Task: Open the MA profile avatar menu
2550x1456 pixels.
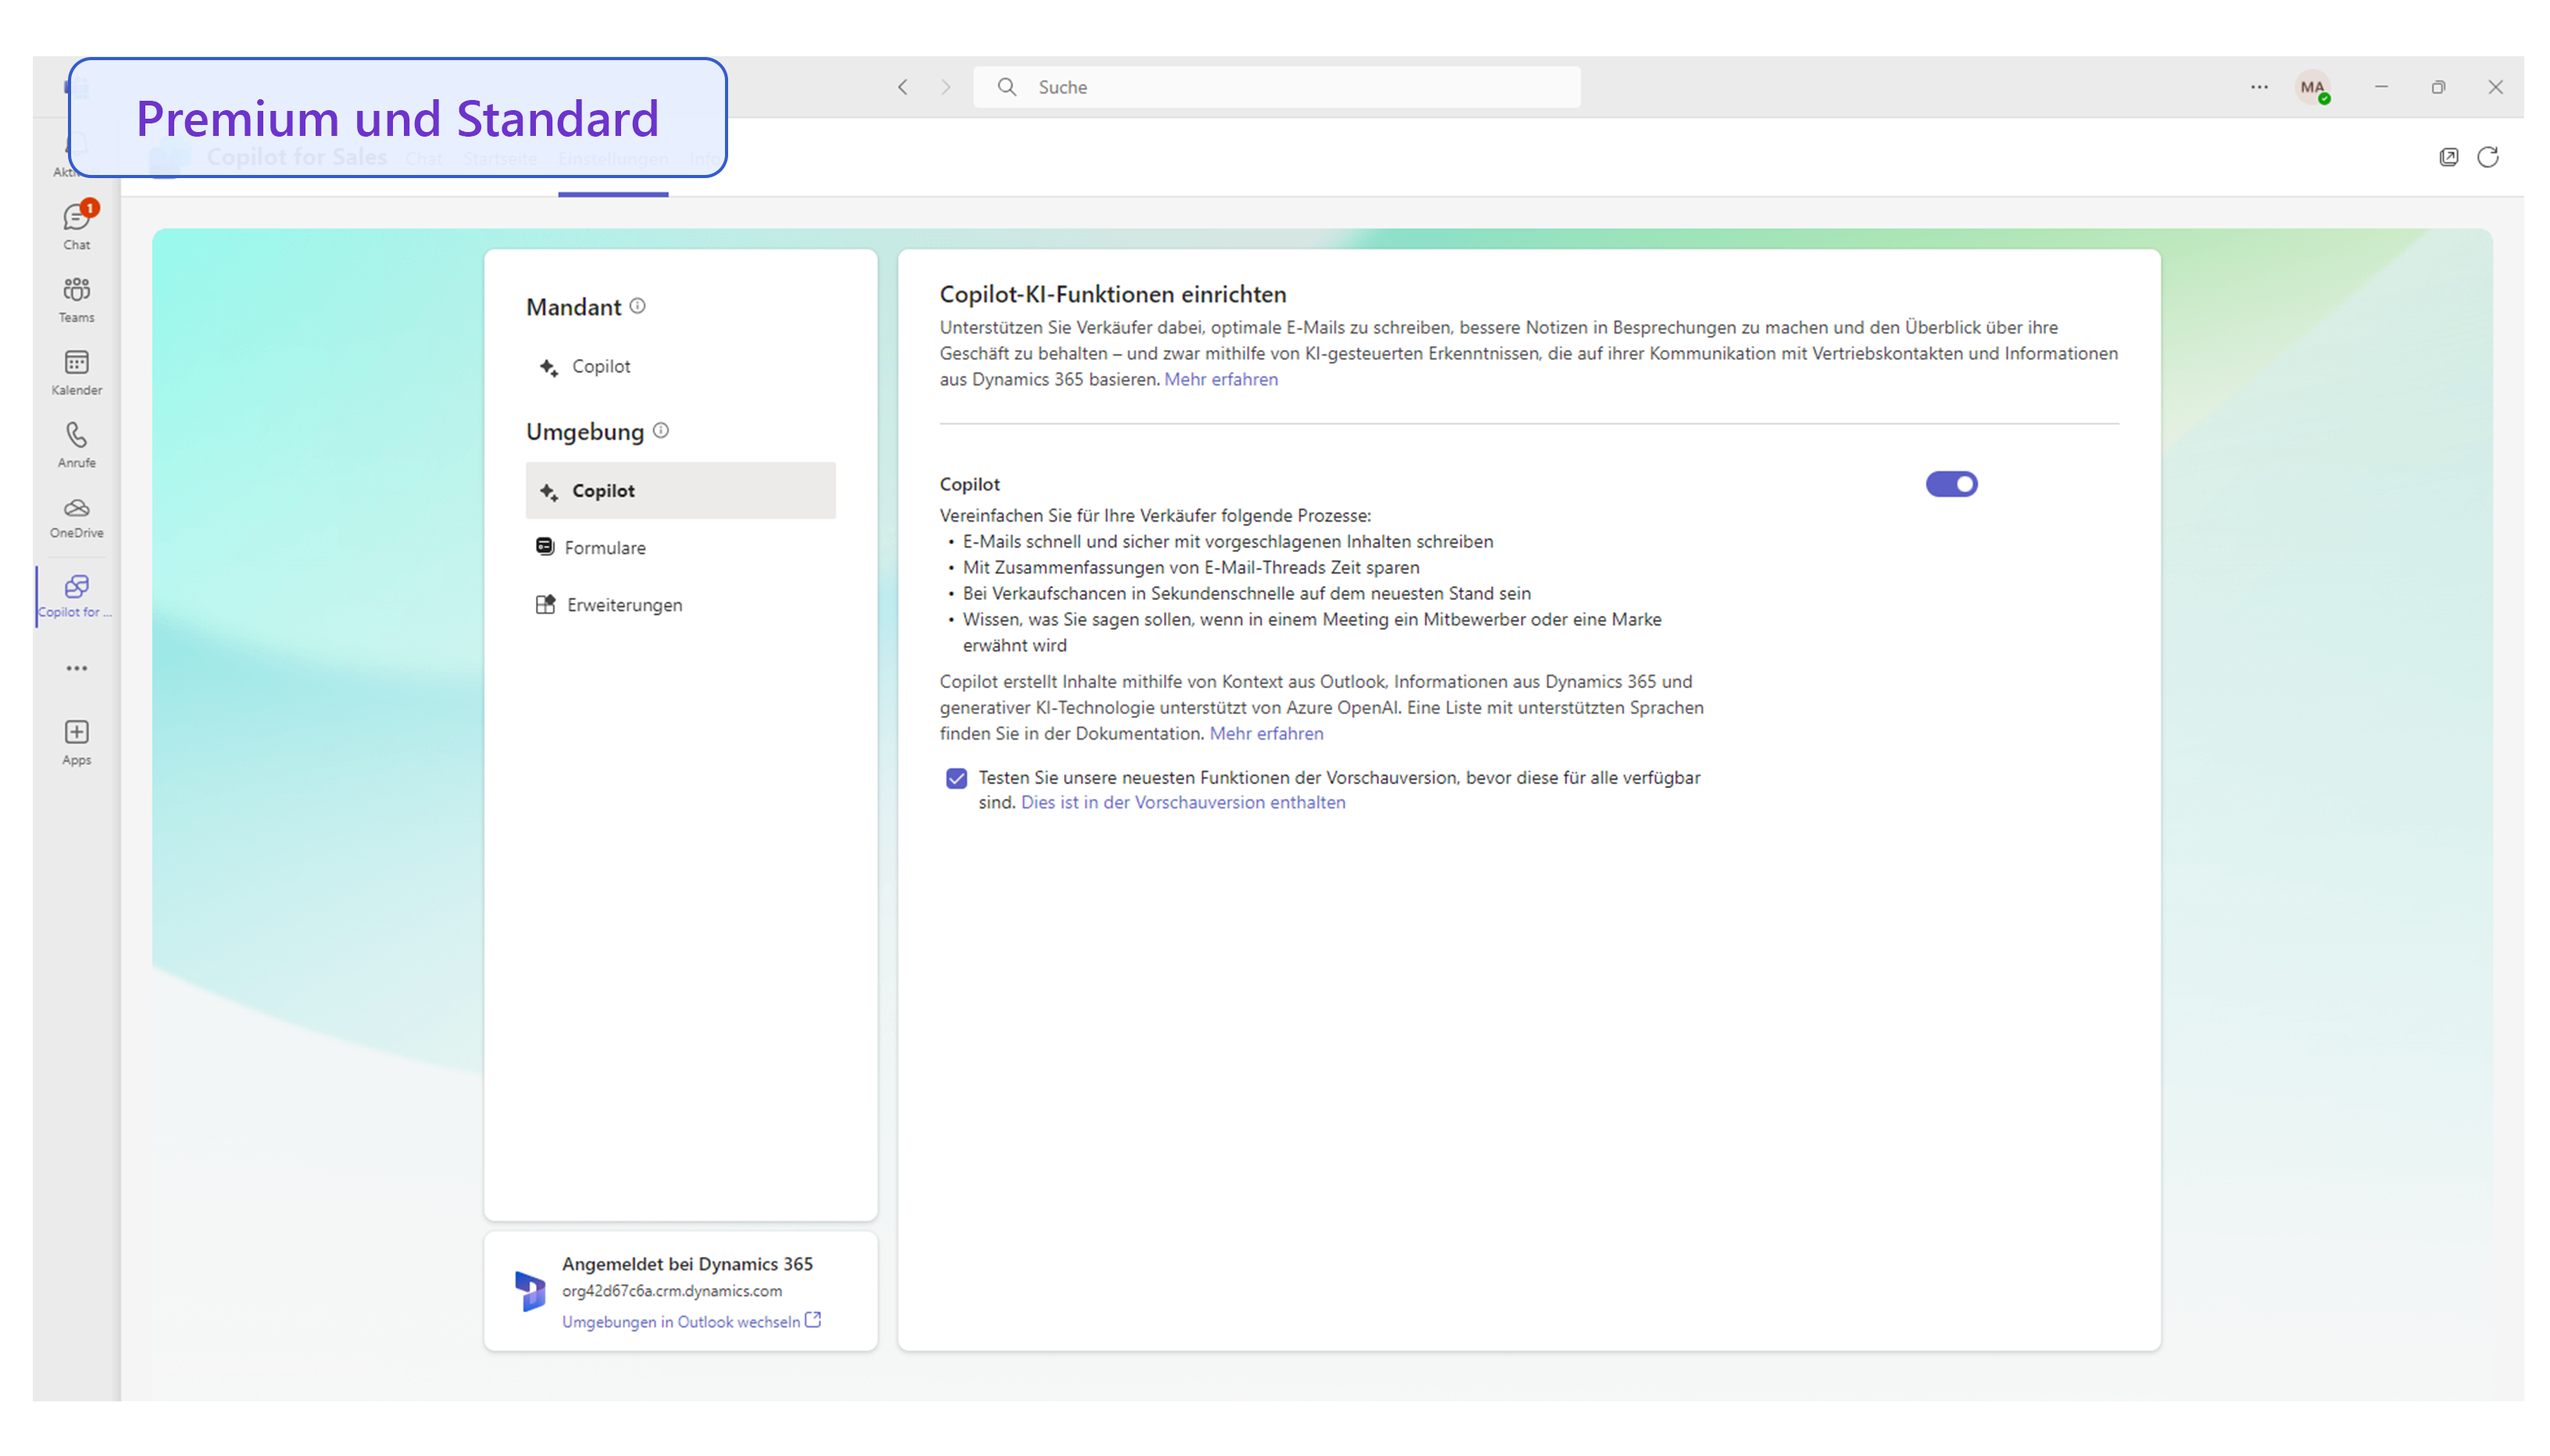Action: (2311, 87)
